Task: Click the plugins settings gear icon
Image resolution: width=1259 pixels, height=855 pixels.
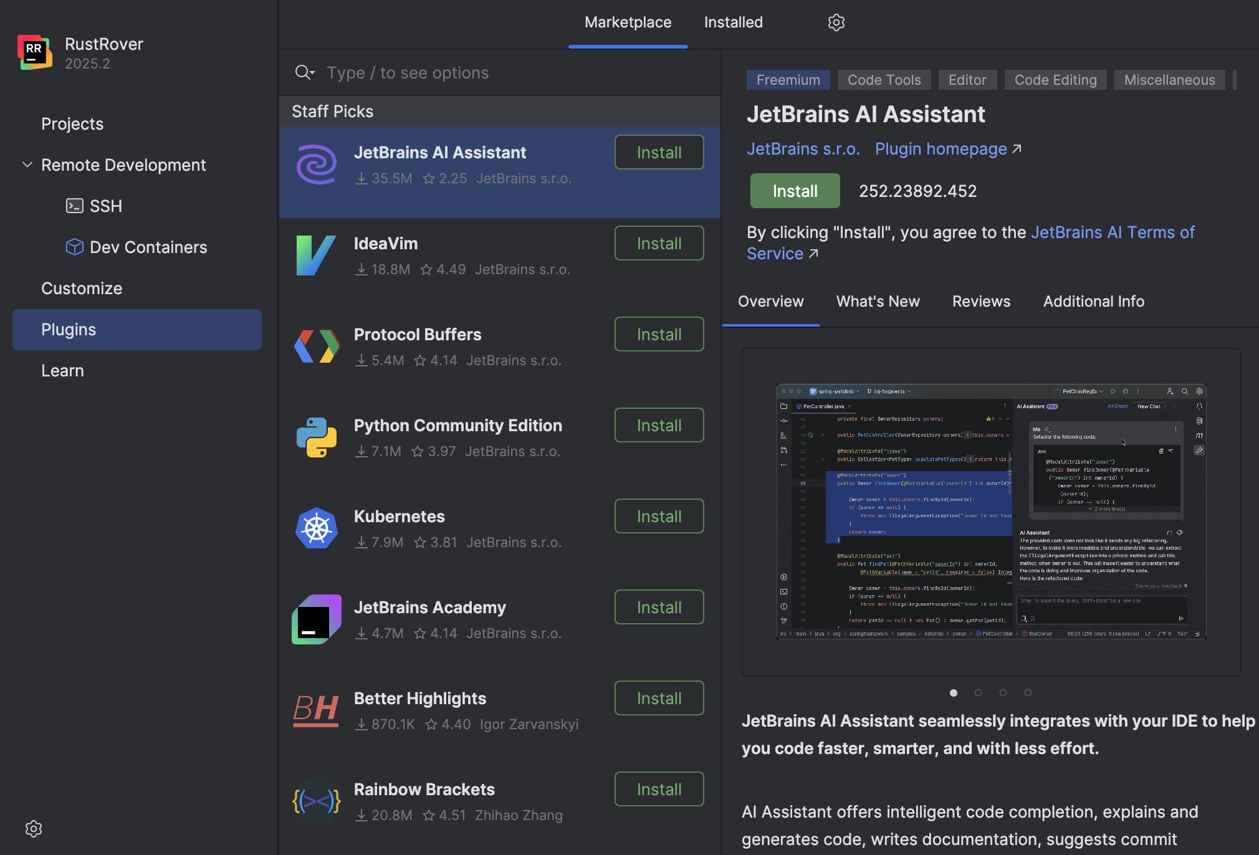Action: click(x=836, y=22)
